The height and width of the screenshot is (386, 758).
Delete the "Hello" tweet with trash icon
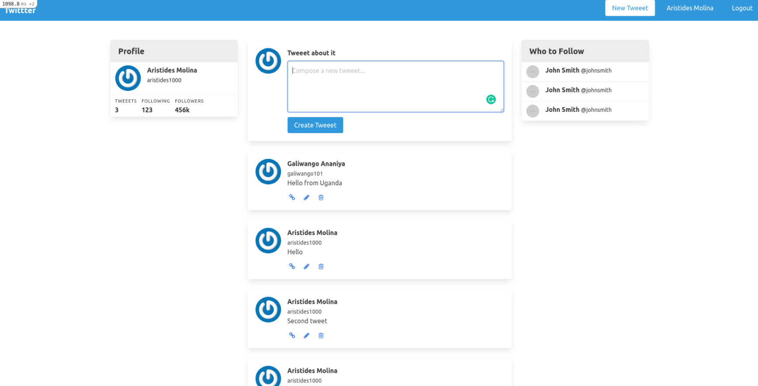(x=321, y=267)
